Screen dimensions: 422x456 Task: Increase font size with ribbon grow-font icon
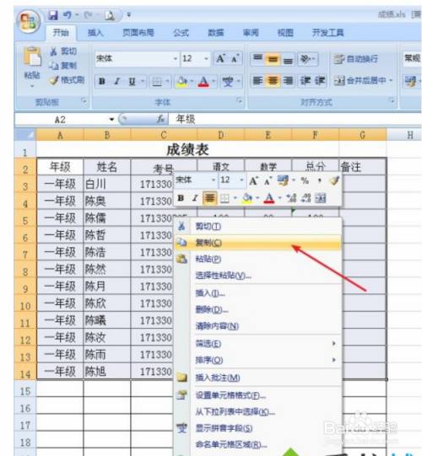click(220, 59)
